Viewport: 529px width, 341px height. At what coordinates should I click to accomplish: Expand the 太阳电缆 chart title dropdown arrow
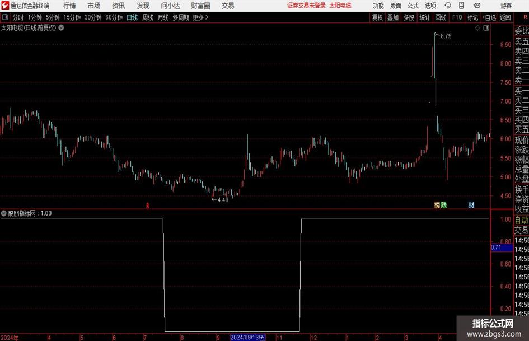pos(62,28)
